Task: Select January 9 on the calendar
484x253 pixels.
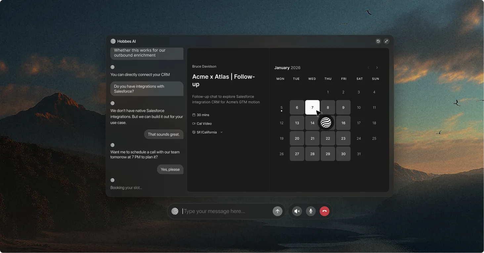Action: tap(343, 107)
